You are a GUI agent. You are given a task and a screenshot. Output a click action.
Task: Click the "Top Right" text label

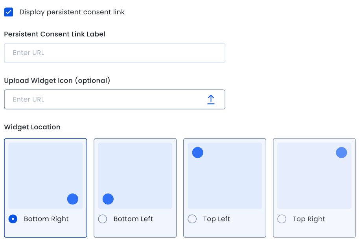(309, 219)
